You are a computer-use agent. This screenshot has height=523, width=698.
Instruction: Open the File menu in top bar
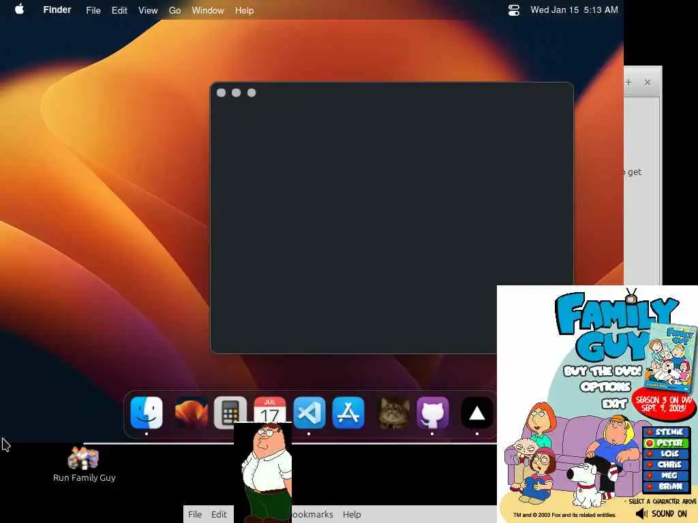click(x=93, y=10)
